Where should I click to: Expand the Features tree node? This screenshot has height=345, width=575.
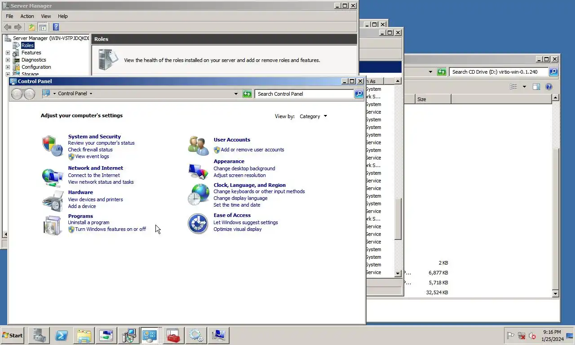[8, 53]
